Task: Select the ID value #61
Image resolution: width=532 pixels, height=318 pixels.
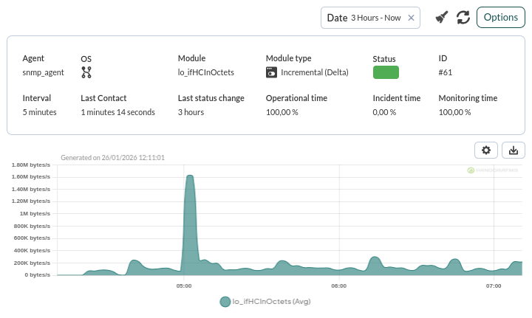Action: (x=445, y=72)
